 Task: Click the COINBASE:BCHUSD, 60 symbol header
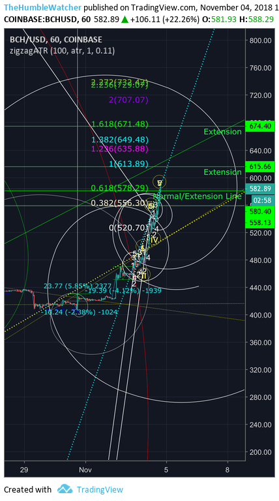click(47, 19)
